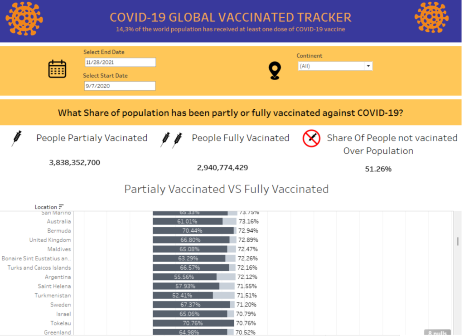Viewport: 464px width, 336px height.
Task: Click the crossed-out syringe icon
Action: coord(311,139)
